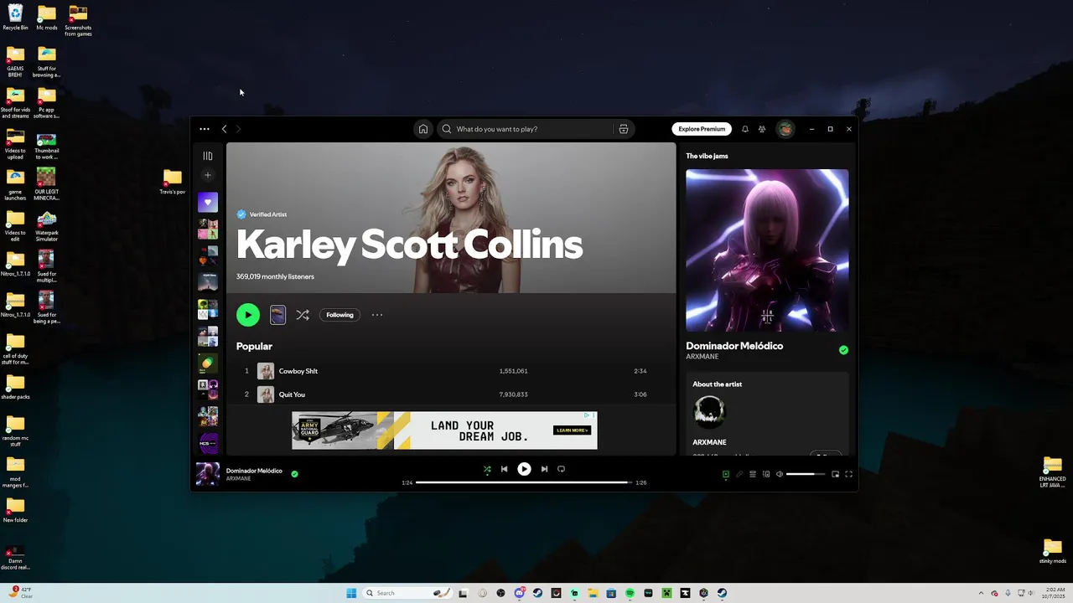
Task: Click the bottom bar Dominador Melódico cover art
Action: point(208,474)
